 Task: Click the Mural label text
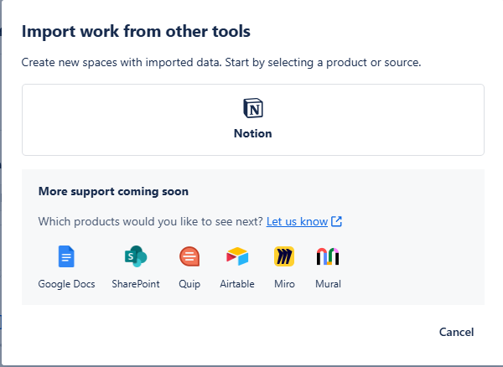coord(328,284)
